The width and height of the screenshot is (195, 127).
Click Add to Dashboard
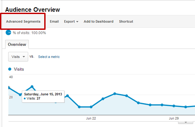(x=99, y=21)
